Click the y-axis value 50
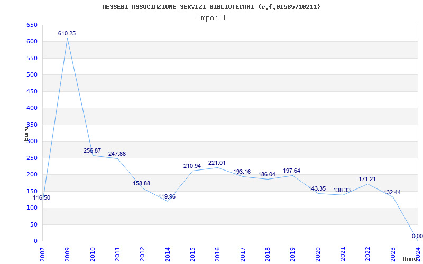 [x=33, y=225]
